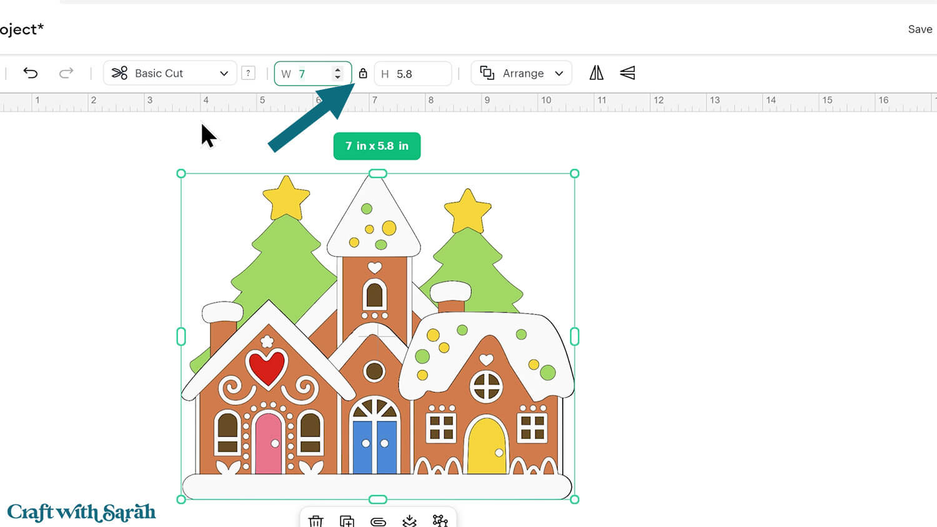937x527 pixels.
Task: Open the Arrange menu
Action: click(521, 73)
